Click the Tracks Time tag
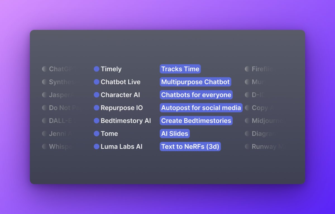The image size is (335, 214). click(180, 69)
